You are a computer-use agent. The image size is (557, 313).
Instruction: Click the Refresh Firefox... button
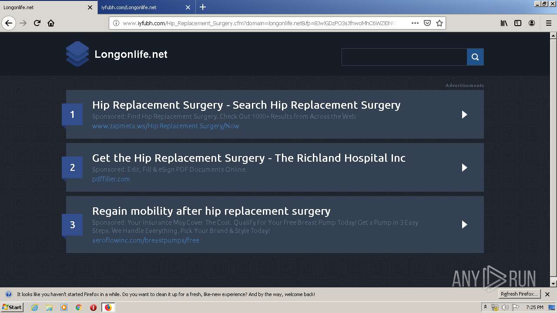(520, 294)
